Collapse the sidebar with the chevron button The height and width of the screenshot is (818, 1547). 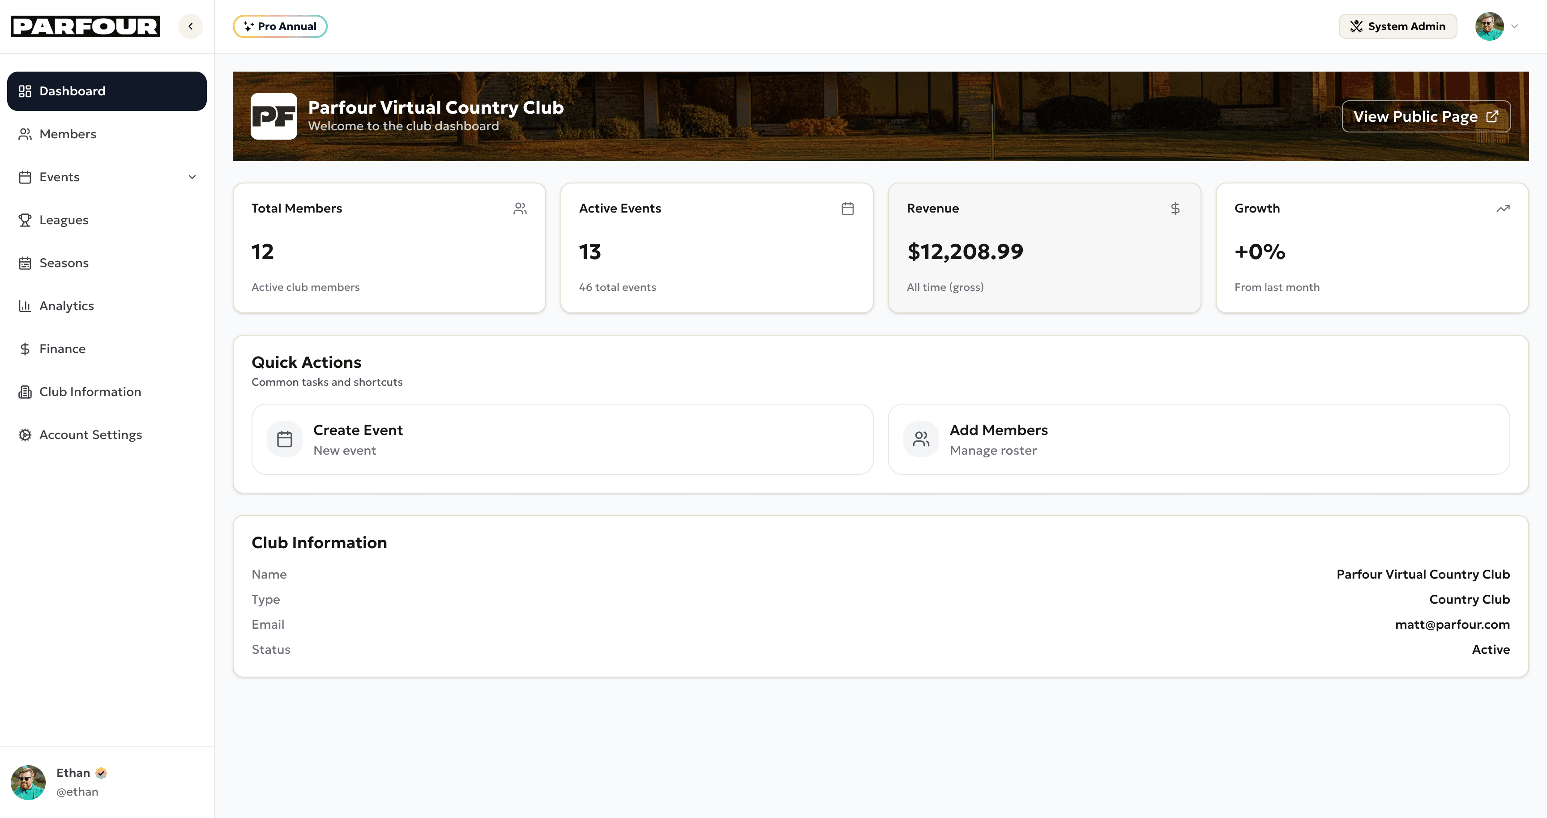tap(190, 26)
